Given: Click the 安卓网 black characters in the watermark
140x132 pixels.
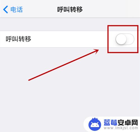Looking at the screenshot, I should (x=128, y=122).
